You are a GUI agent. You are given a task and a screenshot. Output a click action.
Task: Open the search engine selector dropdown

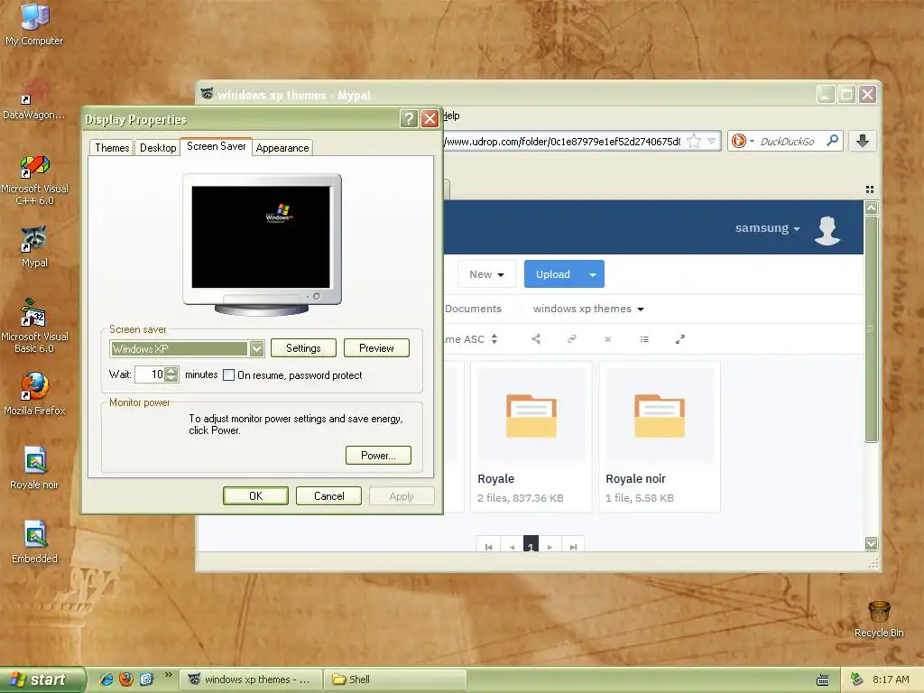tap(743, 141)
